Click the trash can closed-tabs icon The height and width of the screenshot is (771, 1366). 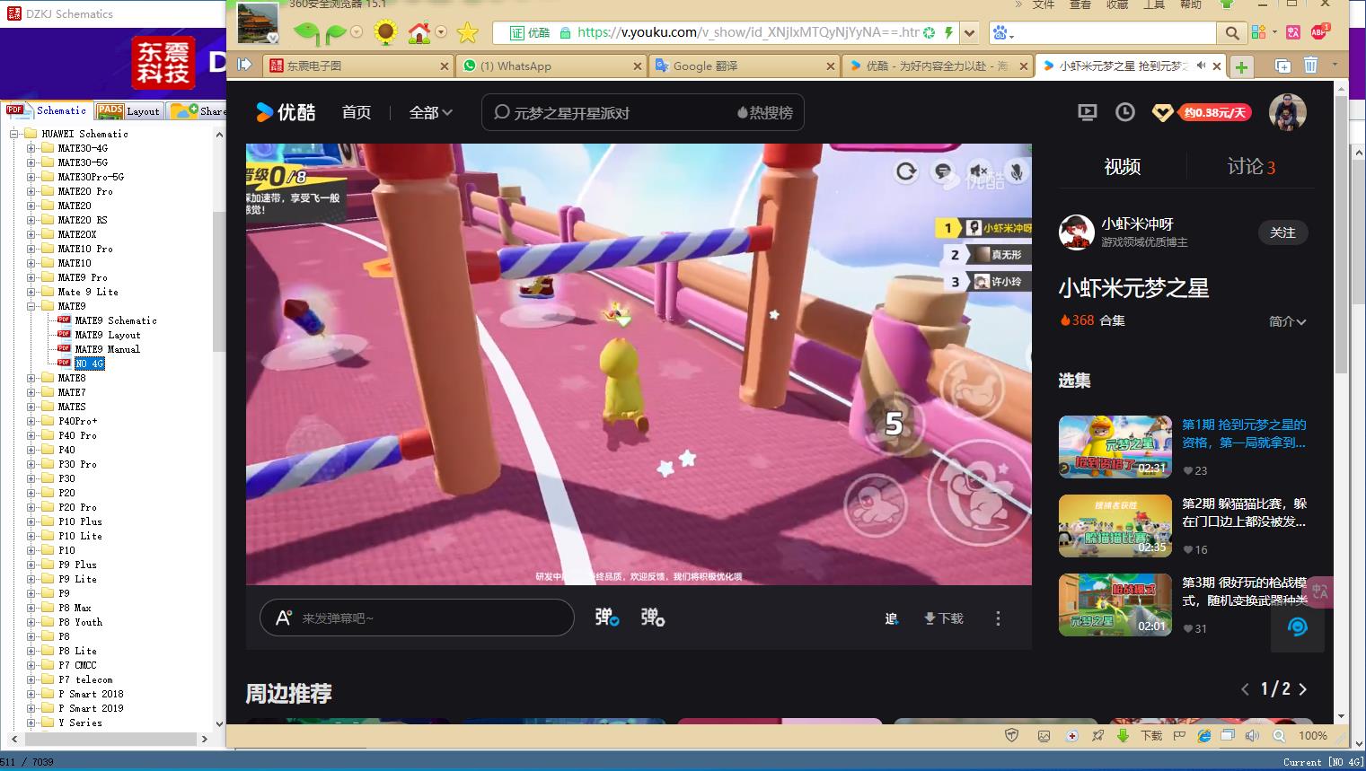point(1310,66)
